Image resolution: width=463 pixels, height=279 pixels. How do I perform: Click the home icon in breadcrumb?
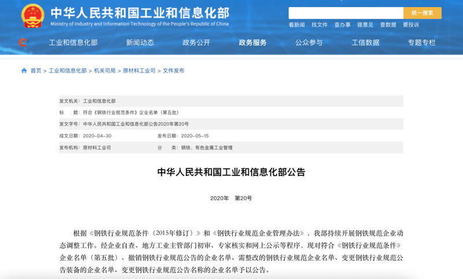point(24,71)
